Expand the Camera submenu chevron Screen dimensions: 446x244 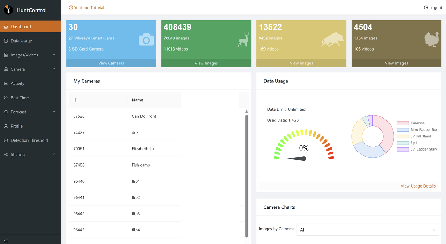point(54,69)
